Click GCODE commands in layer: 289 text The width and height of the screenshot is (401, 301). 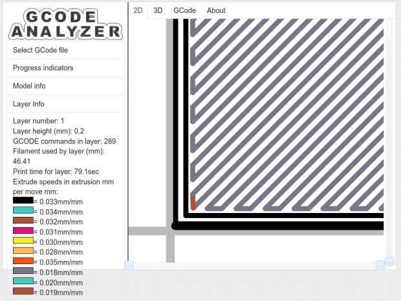(x=65, y=141)
